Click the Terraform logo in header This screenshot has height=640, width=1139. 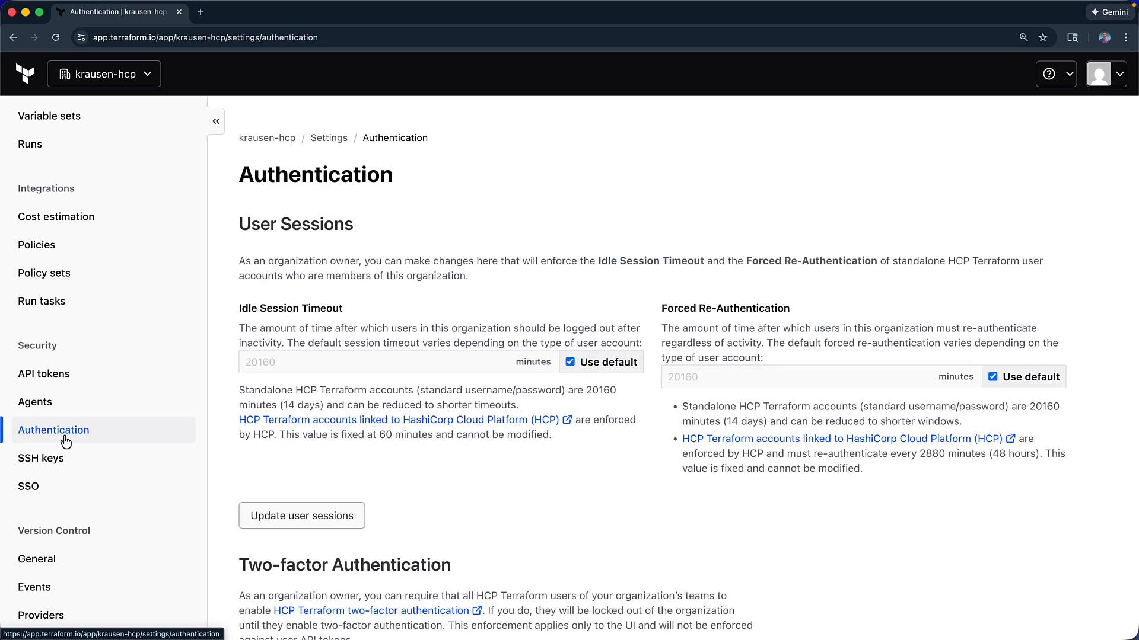(25, 74)
